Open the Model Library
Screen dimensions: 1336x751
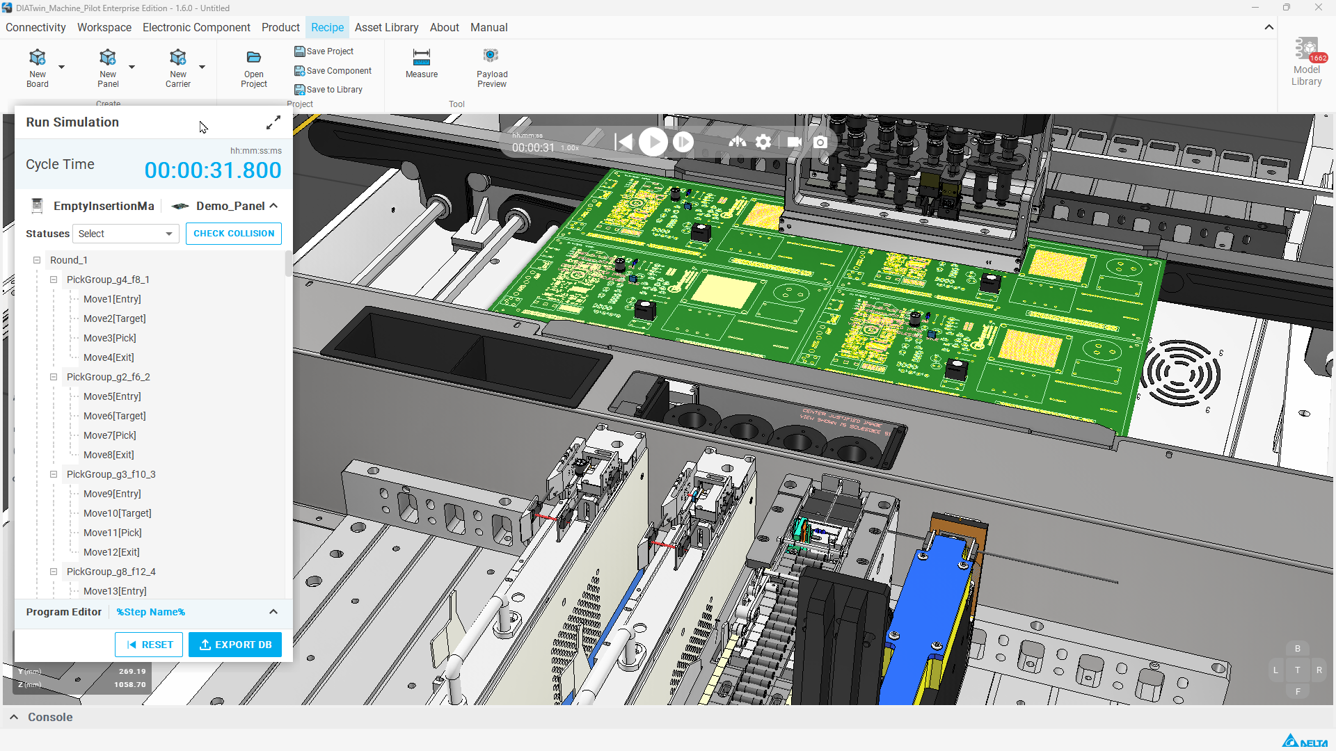point(1307,62)
